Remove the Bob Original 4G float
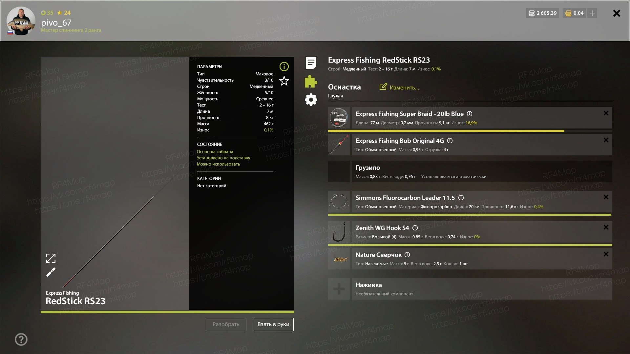Viewport: 630px width, 354px height. pos(606,140)
